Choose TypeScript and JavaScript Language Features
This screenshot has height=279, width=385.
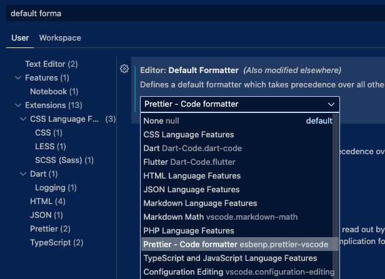coord(237,258)
